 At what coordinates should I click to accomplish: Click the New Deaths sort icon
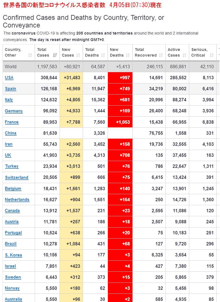[x=128, y=55]
